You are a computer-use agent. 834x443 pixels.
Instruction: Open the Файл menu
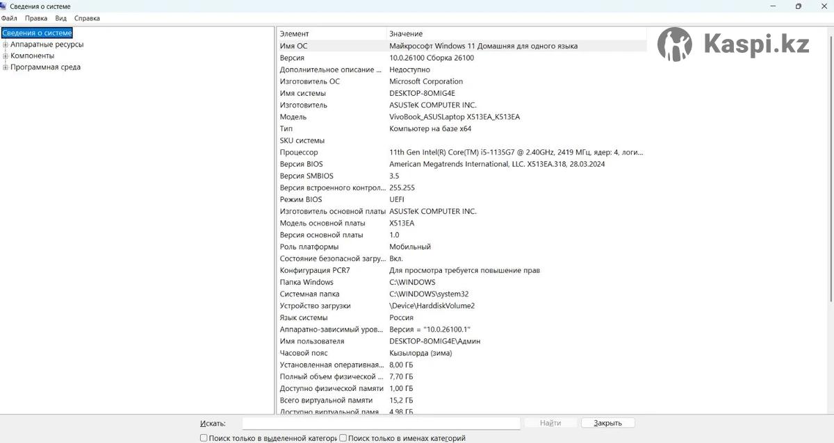[x=9, y=18]
